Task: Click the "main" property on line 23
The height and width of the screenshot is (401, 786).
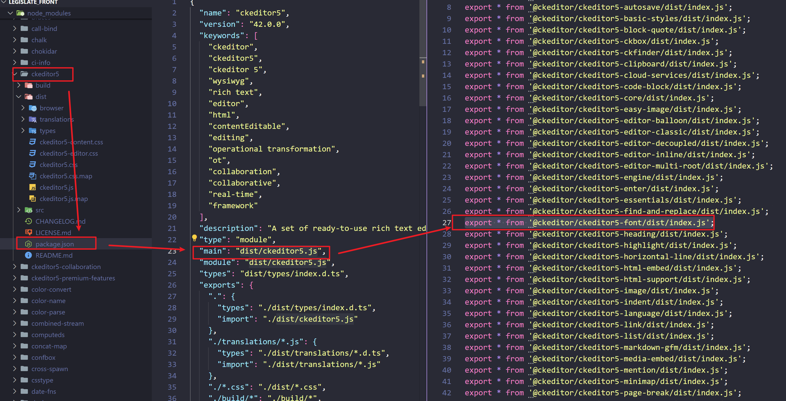Action: [x=212, y=251]
